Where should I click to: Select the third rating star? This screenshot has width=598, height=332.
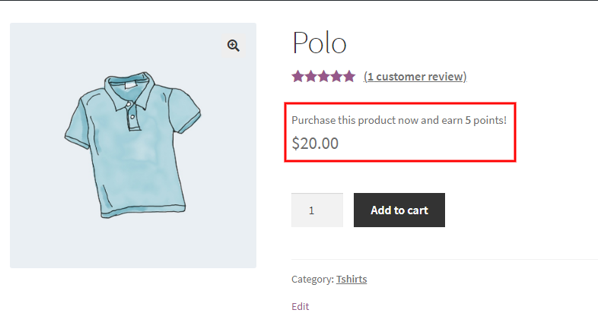pyautogui.click(x=323, y=76)
